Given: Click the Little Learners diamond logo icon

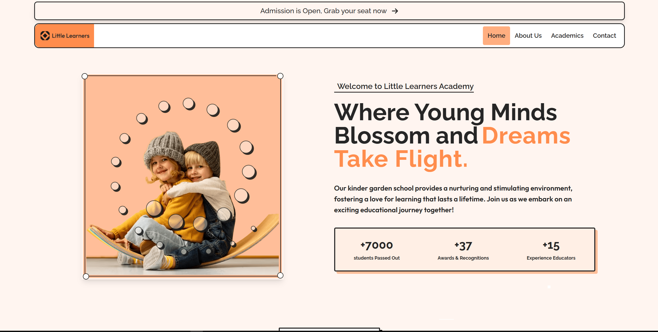Looking at the screenshot, I should point(45,36).
